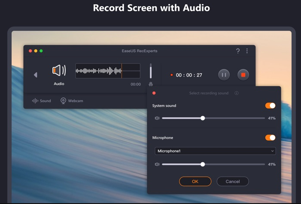
Task: Click the 00:00 time under the waveform
Action: [x=136, y=84]
